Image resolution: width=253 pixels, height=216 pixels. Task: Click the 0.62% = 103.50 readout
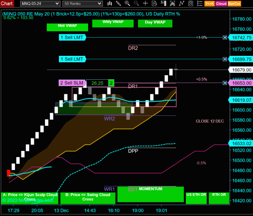pyautogui.click(x=18, y=18)
